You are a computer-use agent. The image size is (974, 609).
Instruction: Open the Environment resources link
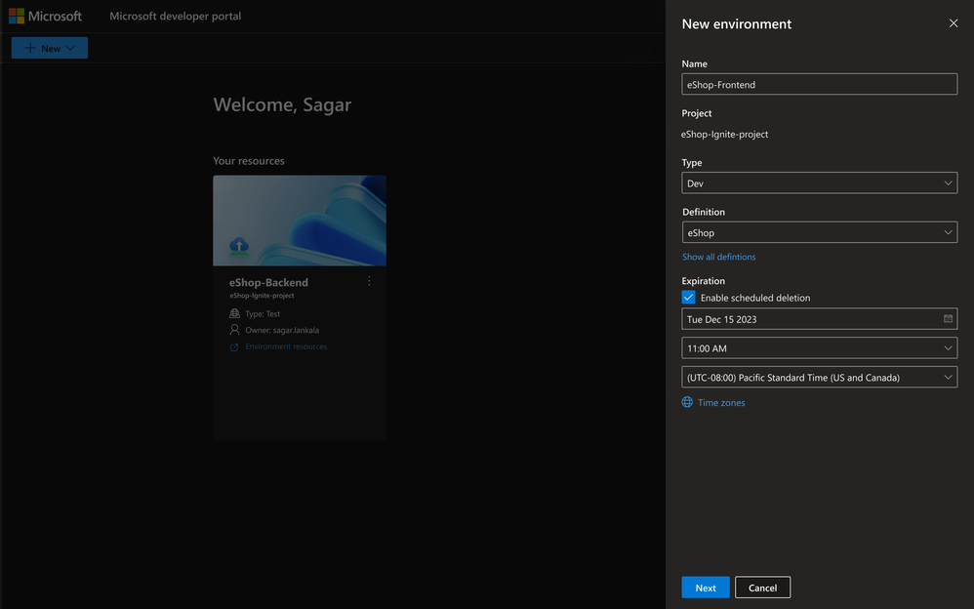coord(286,346)
